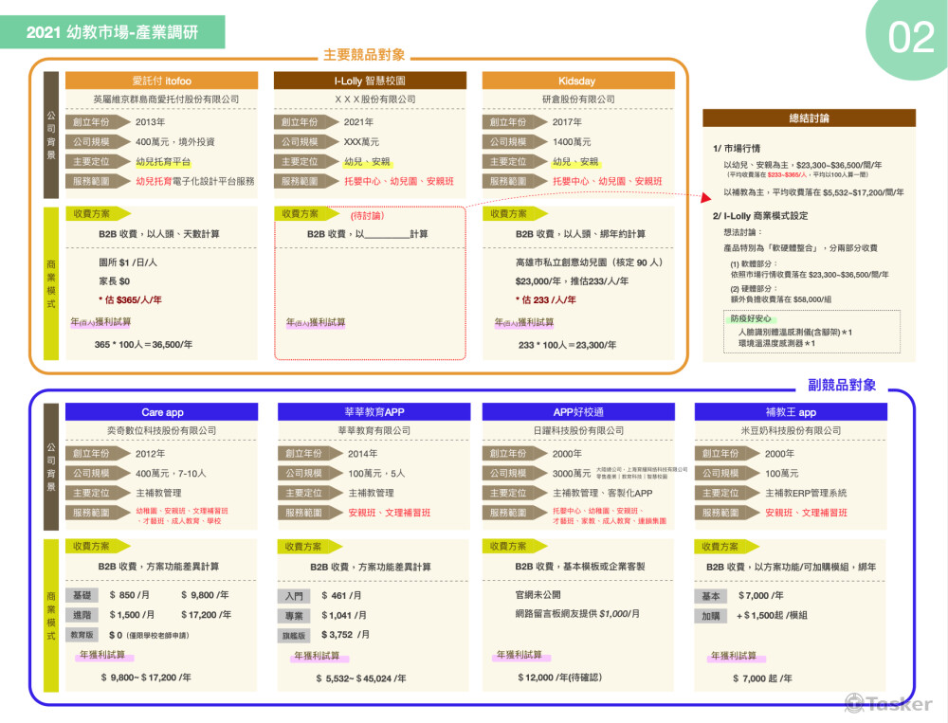The width and height of the screenshot is (948, 723).
Task: Click the '1/ 市場行情' heading
Action: [x=737, y=149]
